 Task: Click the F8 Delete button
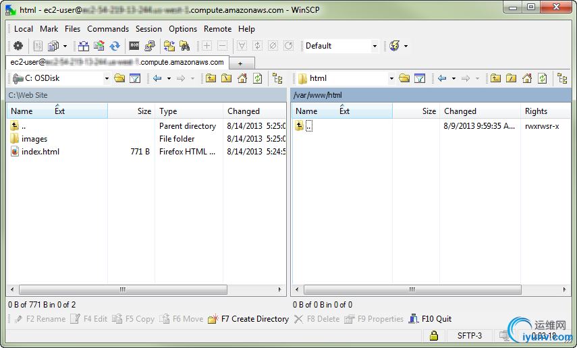point(317,319)
